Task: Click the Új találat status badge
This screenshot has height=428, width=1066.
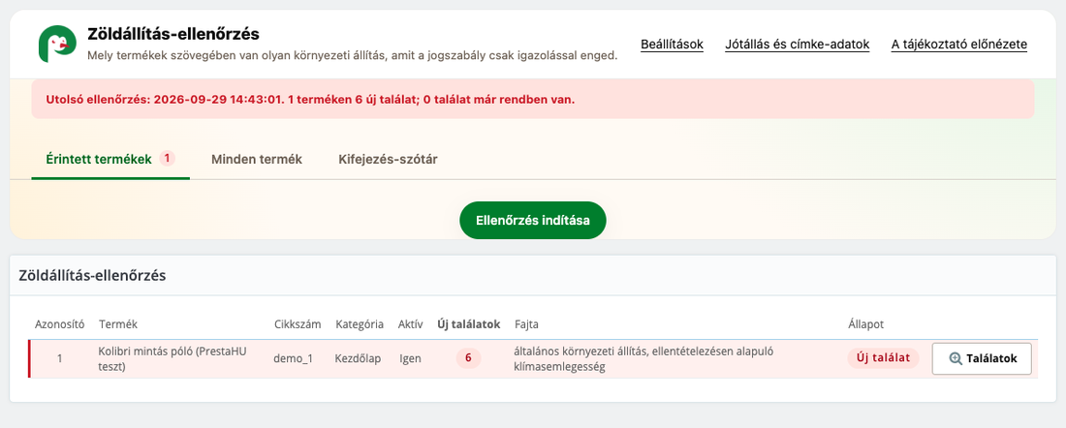Action: pyautogui.click(x=883, y=358)
